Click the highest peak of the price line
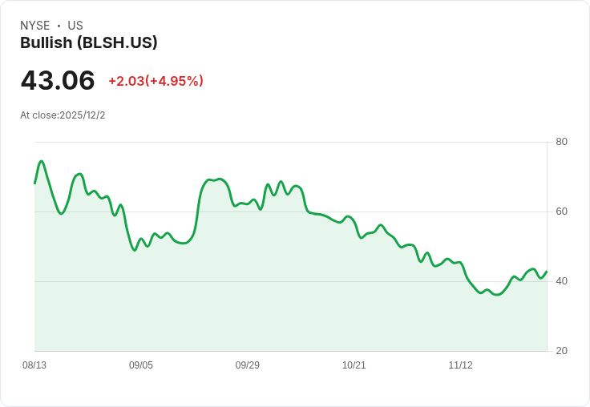This screenshot has width=590, height=407. pyautogui.click(x=42, y=161)
